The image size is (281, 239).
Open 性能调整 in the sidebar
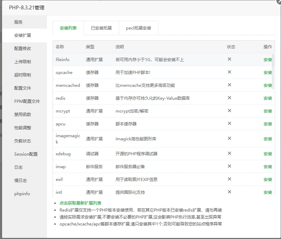pyautogui.click(x=25, y=127)
